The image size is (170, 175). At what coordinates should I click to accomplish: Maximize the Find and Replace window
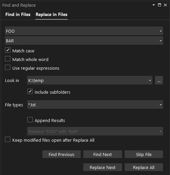[x=159, y=5]
